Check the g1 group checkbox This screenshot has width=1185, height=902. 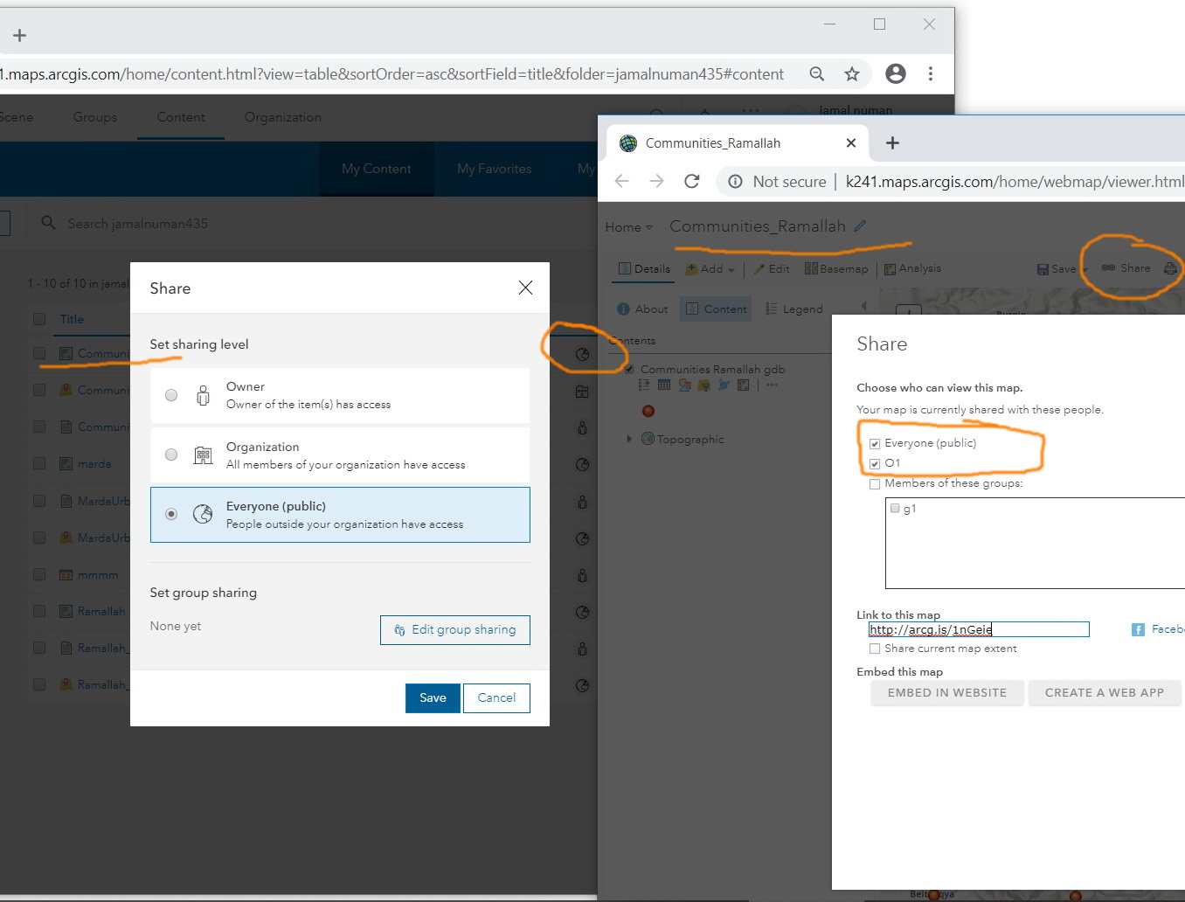(895, 508)
